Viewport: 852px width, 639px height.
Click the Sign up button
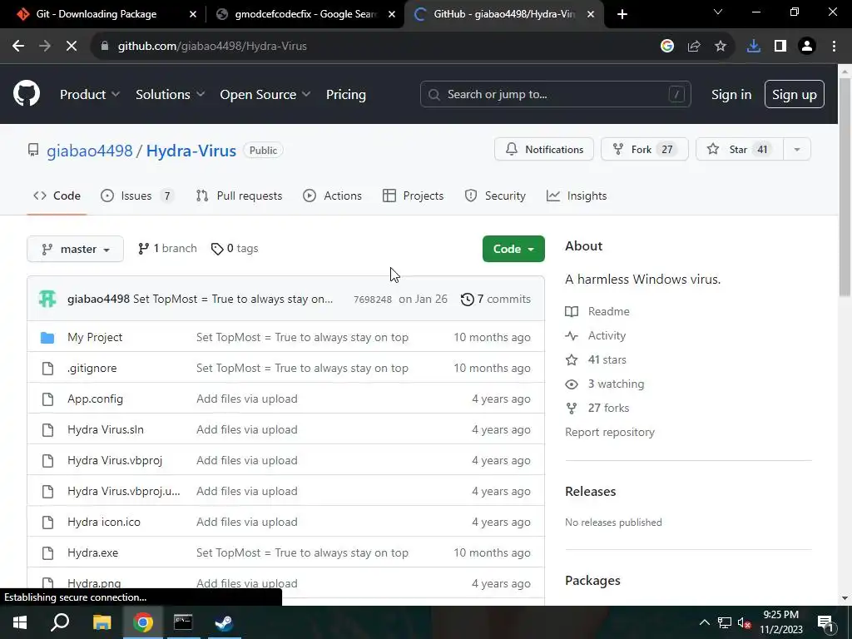pos(795,95)
